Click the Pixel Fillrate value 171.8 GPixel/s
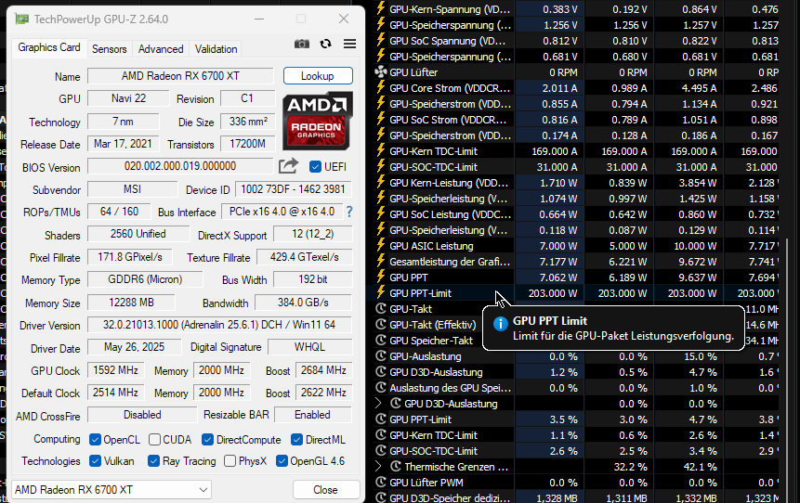Image resolution: width=800 pixels, height=503 pixels. point(129,257)
